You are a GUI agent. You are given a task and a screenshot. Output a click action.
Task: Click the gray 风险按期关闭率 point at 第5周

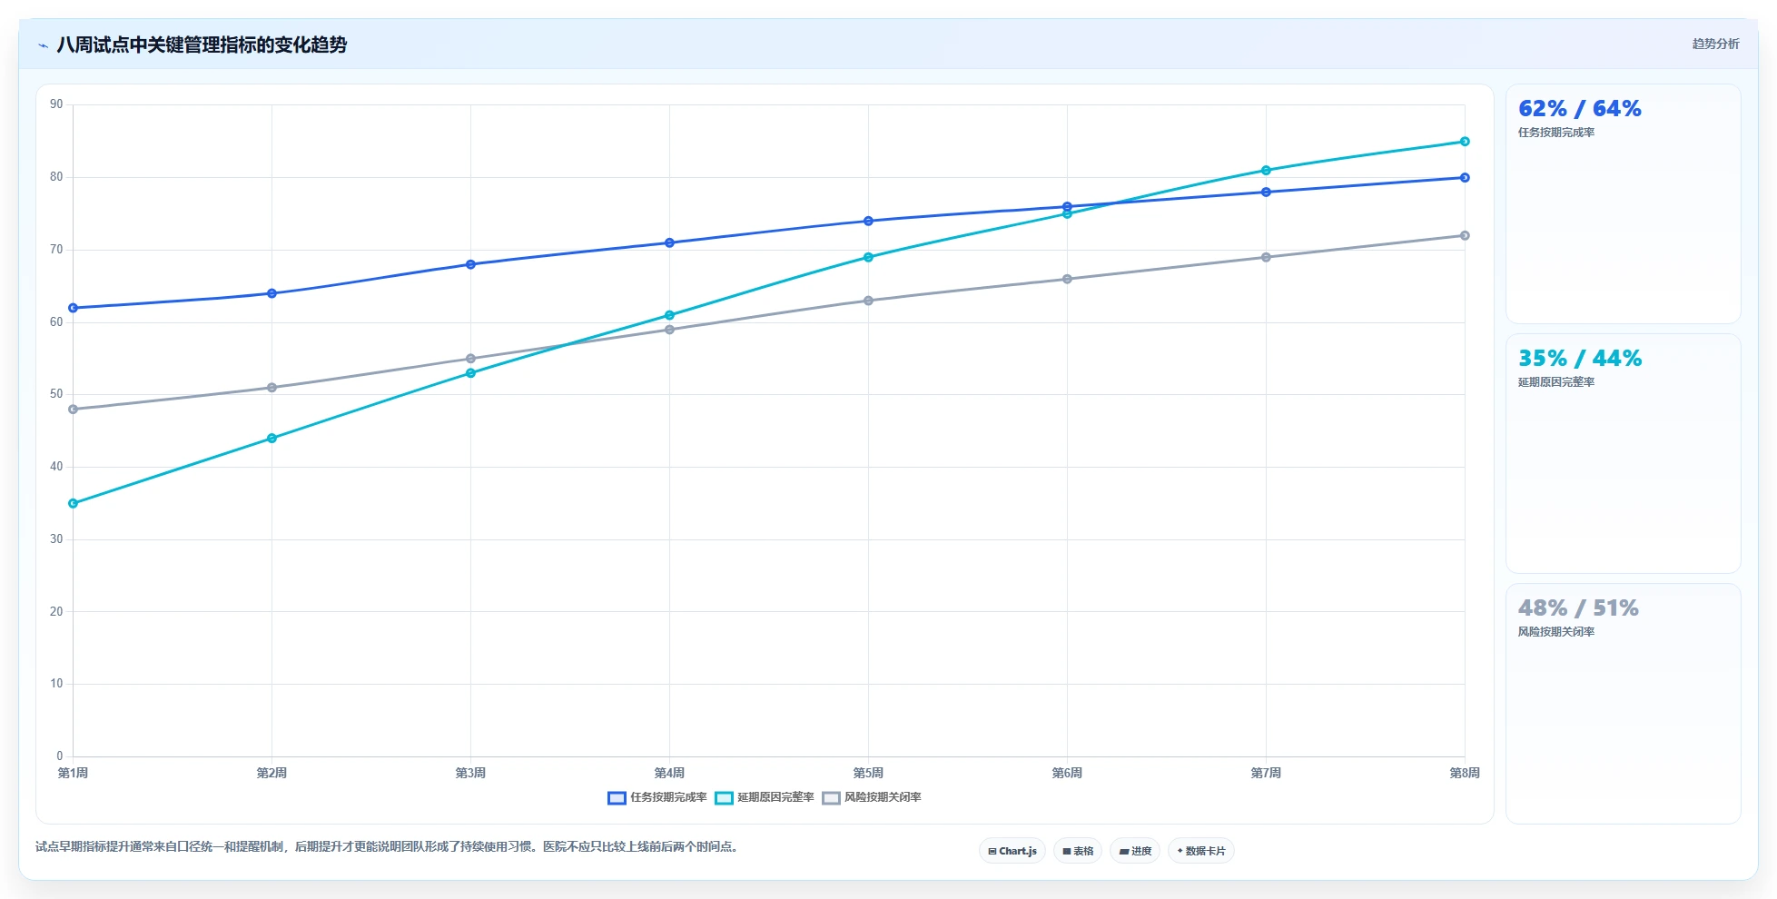tap(868, 301)
